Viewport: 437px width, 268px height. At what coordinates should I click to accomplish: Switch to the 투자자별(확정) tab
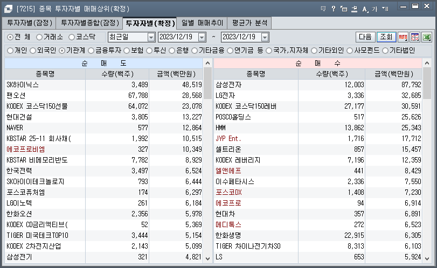point(150,23)
